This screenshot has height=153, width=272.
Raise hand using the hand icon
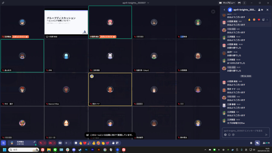(x=113, y=143)
